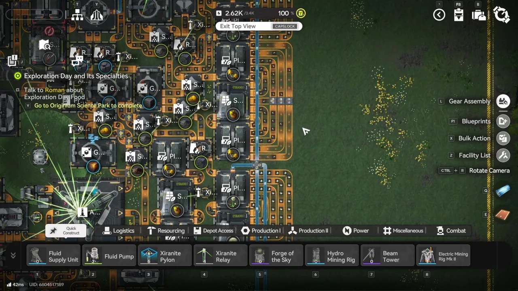518x291 pixels.
Task: Open the Blueprints icon
Action: pos(503,121)
